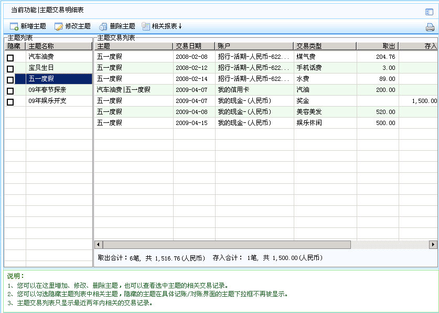Click the 新增主题 (add theme) icon
This screenshot has width=439, height=313.
(14, 26)
